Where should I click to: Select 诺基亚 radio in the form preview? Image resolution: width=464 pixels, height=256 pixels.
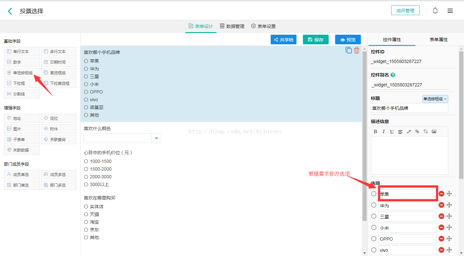[86, 107]
